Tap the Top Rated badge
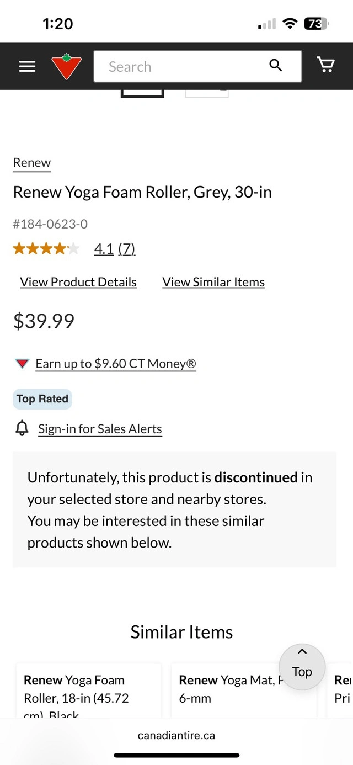The image size is (353, 765). pyautogui.click(x=42, y=399)
